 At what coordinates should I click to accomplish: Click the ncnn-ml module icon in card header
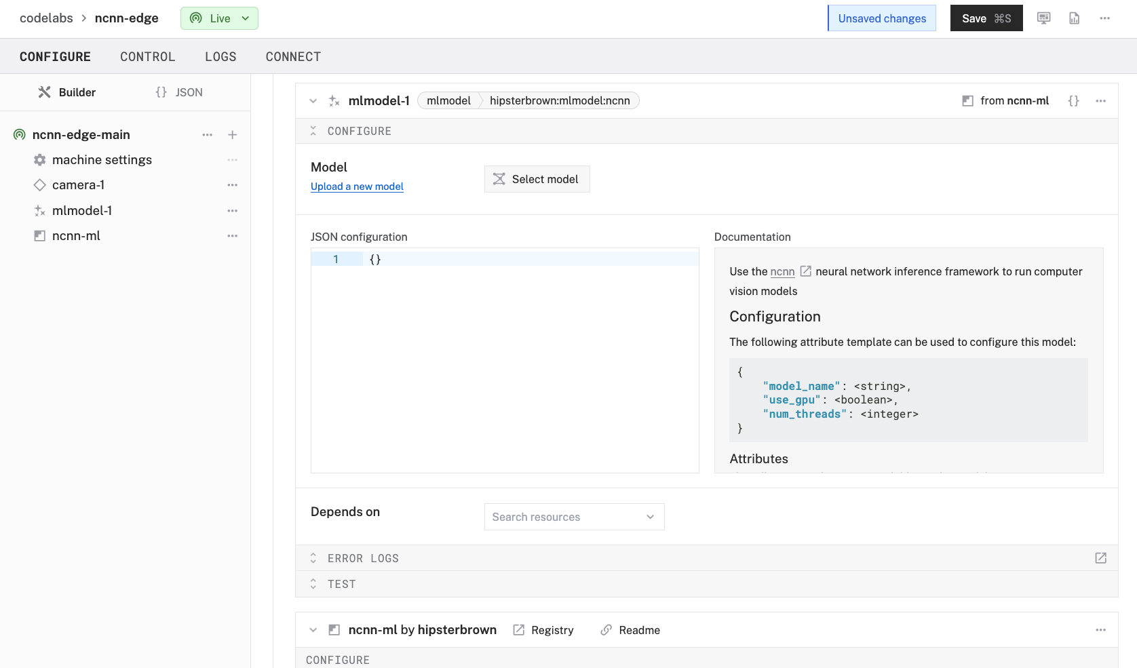pyautogui.click(x=334, y=630)
